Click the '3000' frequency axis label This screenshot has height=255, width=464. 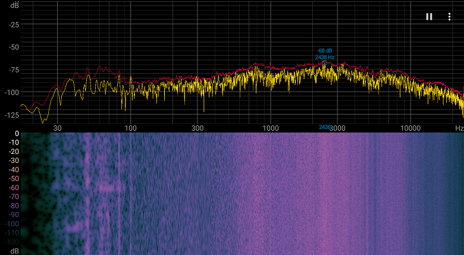tap(339, 128)
